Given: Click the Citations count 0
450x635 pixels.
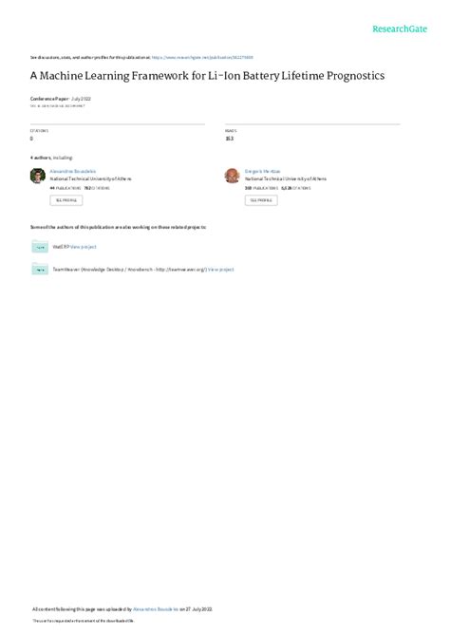Looking at the screenshot, I should click(31, 139).
